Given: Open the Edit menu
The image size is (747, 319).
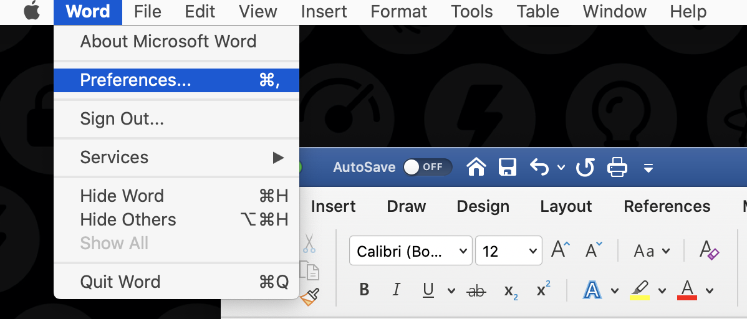Looking at the screenshot, I should [x=200, y=11].
